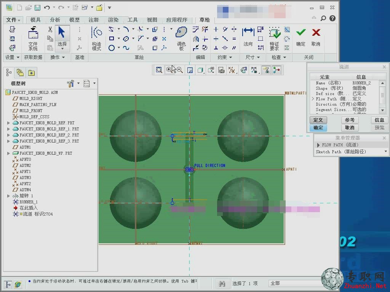The image size is (390, 292).
Task: Click the Mirror tool in Edit group
Action: pyautogui.click(x=196, y=39)
